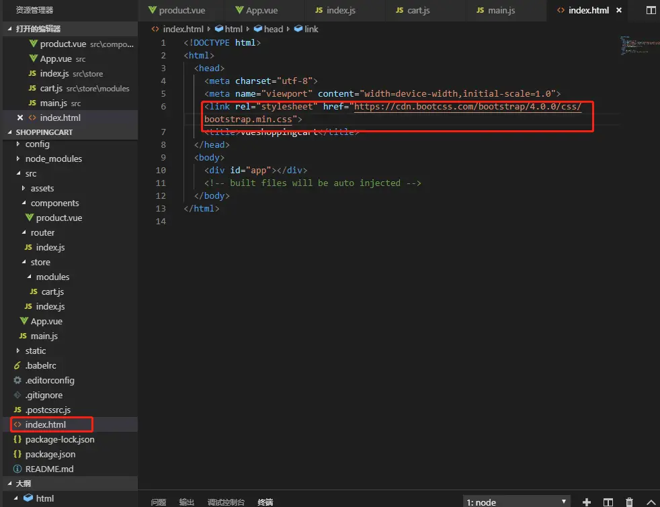Open the .postcssrc.js file
The image size is (660, 507).
[x=70, y=410]
